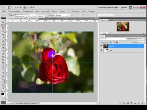147x110 pixels.
Task: Select the Дизайн workspace
Action: (x=124, y=8)
